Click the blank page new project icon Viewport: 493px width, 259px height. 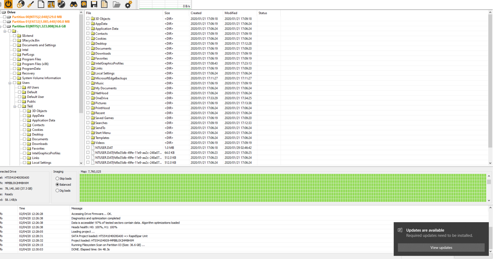tap(41, 4)
